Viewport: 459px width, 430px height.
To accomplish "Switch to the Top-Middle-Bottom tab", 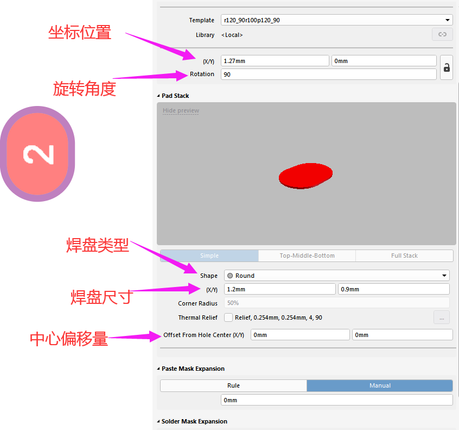I will pyautogui.click(x=307, y=255).
